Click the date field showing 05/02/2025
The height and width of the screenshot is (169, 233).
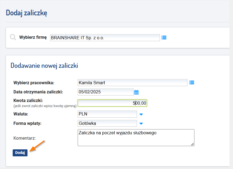105,92
